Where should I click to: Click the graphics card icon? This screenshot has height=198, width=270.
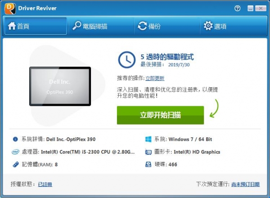(148, 152)
